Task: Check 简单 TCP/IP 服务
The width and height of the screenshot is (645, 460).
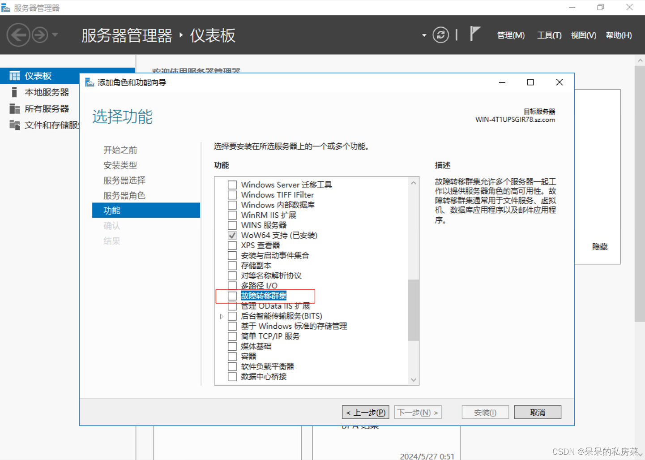Action: [232, 336]
